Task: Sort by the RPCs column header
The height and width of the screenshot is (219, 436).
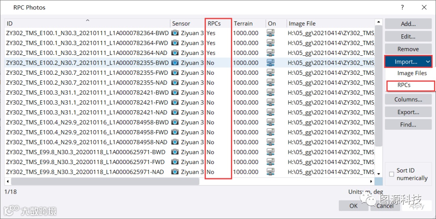Action: click(218, 23)
